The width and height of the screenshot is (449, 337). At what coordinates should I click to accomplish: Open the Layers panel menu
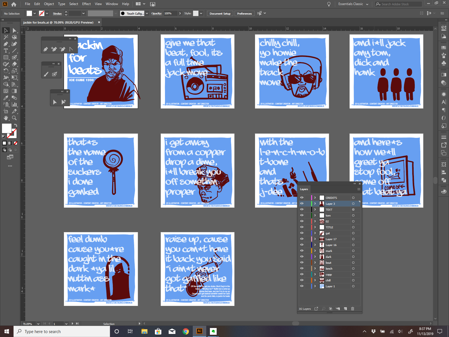point(359,189)
